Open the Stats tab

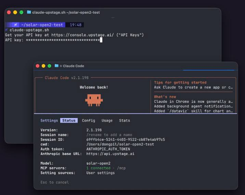tap(125, 120)
